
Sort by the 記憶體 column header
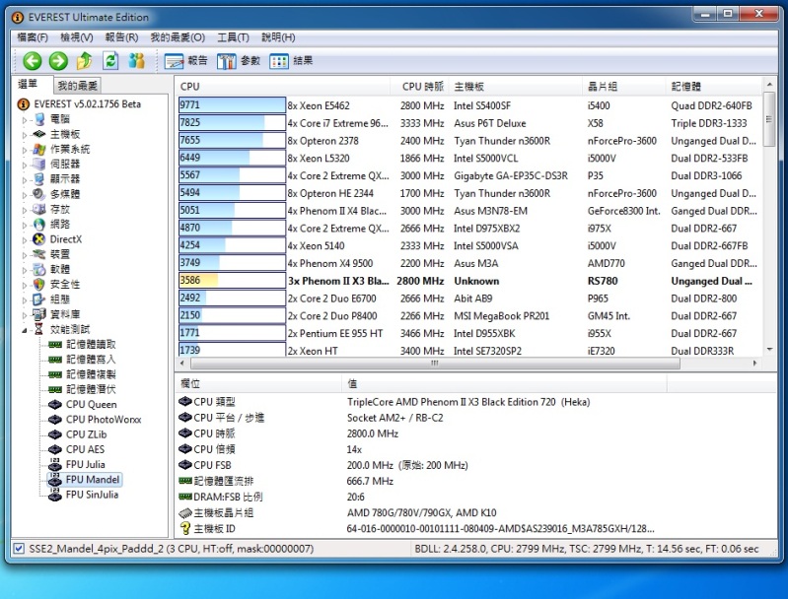(x=714, y=87)
